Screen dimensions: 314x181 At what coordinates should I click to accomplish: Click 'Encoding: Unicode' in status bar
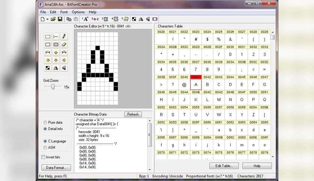(x=168, y=176)
